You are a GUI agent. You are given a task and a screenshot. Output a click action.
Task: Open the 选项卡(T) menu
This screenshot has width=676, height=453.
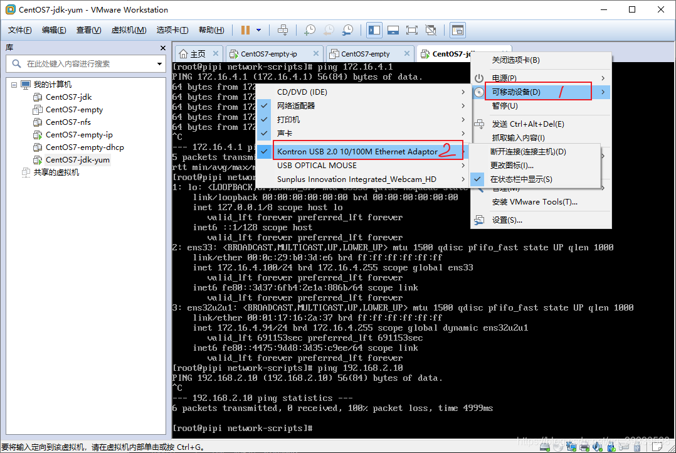point(172,29)
